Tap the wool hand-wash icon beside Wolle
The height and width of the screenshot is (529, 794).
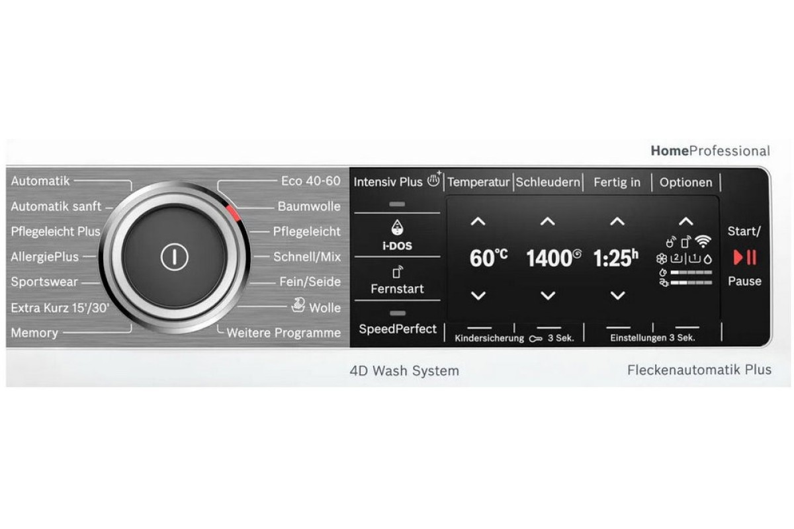coord(298,306)
